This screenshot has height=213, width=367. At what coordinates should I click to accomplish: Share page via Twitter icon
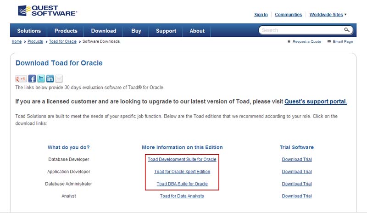point(41,78)
